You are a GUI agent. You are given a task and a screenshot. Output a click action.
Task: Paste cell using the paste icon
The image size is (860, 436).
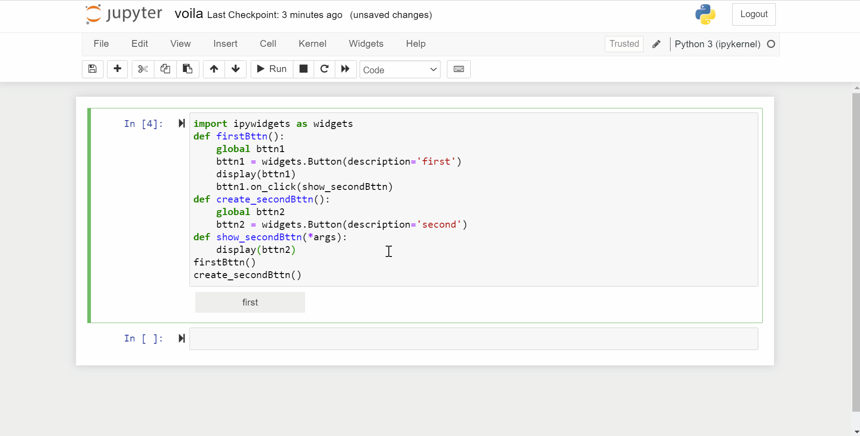[x=188, y=69]
